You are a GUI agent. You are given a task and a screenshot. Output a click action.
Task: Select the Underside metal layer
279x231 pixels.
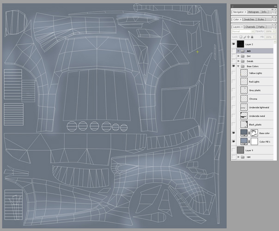pos(257,116)
